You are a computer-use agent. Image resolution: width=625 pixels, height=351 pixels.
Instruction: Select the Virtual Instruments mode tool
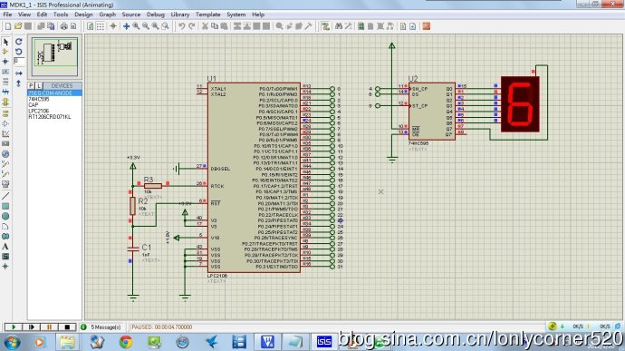5,184
